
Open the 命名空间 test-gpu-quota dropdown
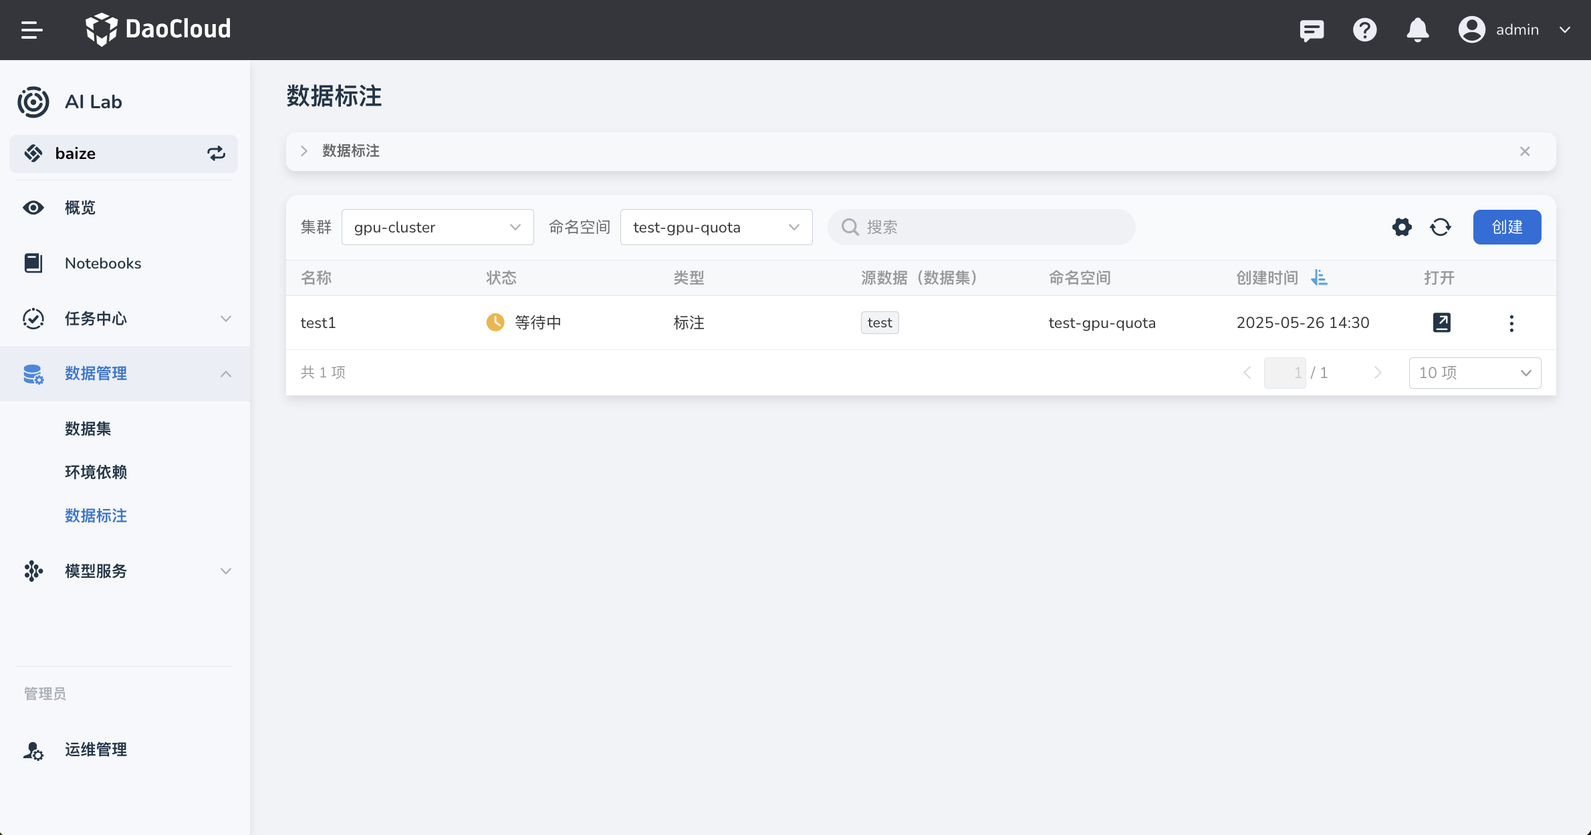pos(716,227)
